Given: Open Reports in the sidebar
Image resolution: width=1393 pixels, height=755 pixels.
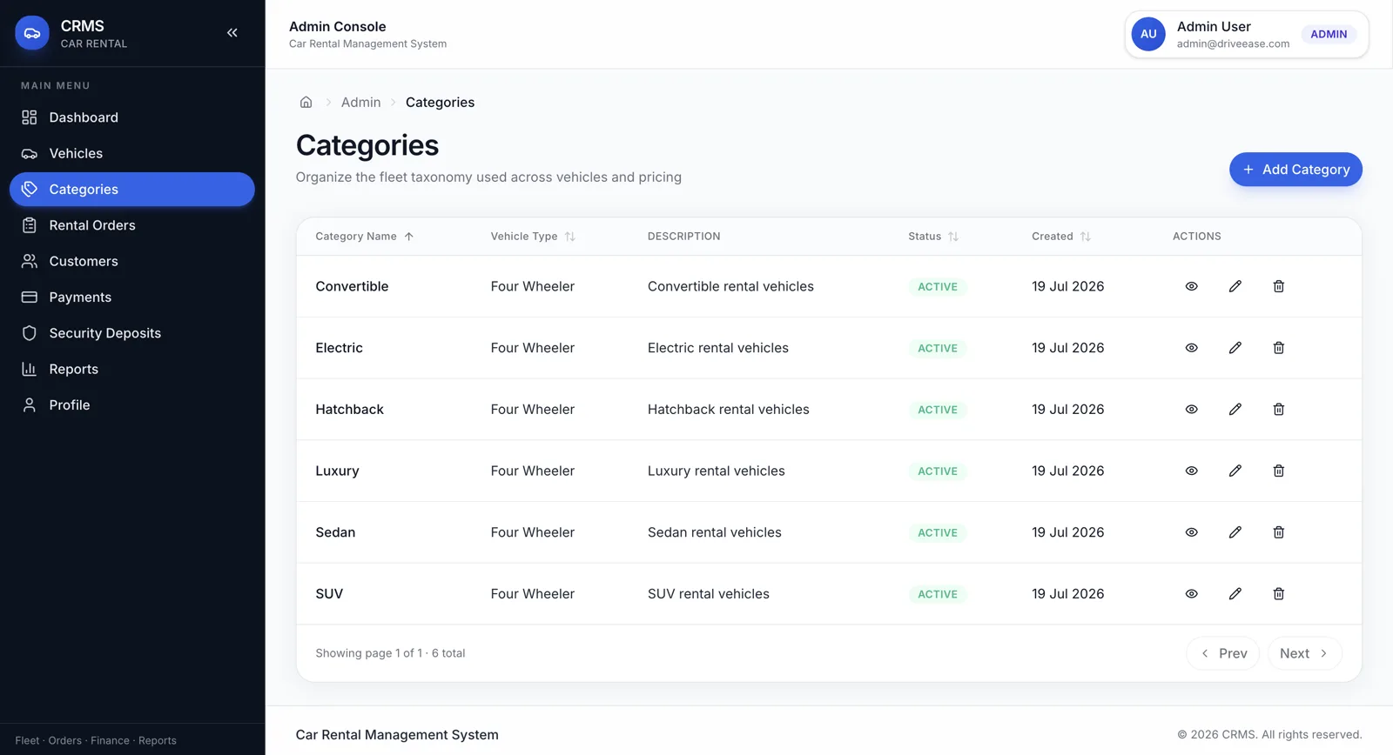Looking at the screenshot, I should pyautogui.click(x=132, y=369).
